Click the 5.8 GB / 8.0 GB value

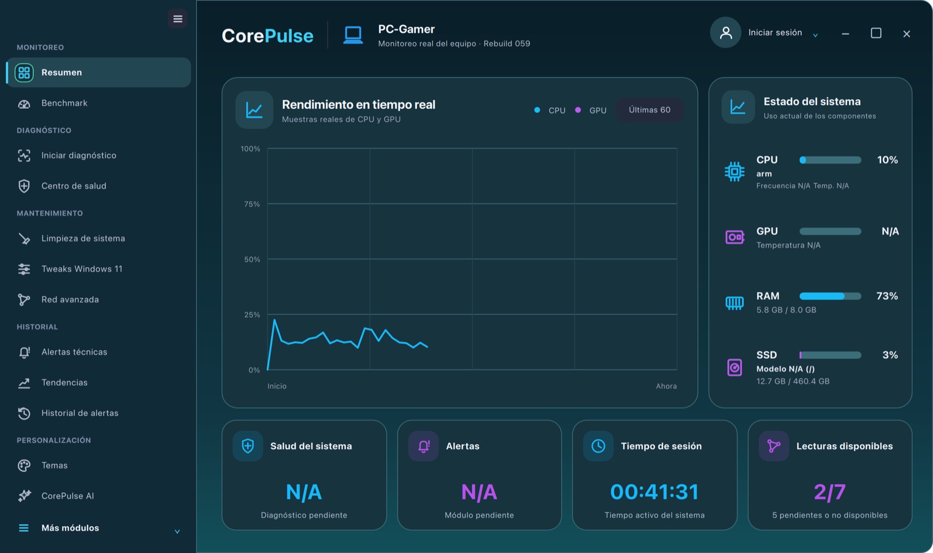(x=786, y=310)
